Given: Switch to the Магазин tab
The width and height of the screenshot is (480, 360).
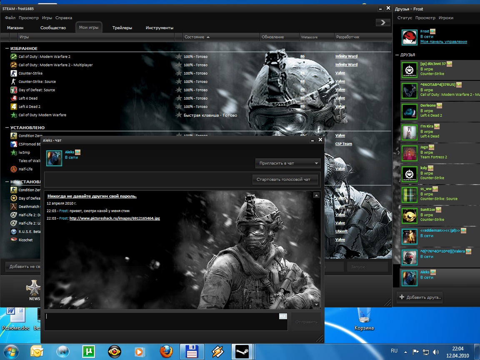Looking at the screenshot, I should pyautogui.click(x=15, y=27).
